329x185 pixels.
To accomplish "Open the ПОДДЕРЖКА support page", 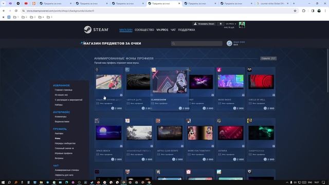I will pos(187,30).
